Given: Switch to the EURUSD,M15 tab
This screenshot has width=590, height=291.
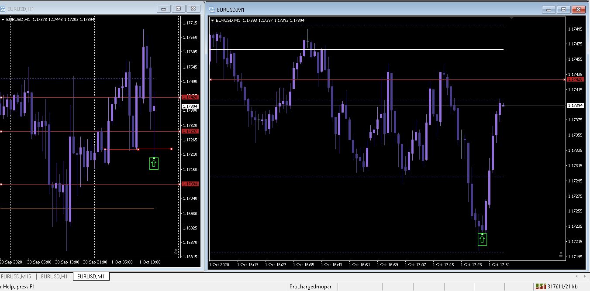Looking at the screenshot, I should [x=16, y=277].
